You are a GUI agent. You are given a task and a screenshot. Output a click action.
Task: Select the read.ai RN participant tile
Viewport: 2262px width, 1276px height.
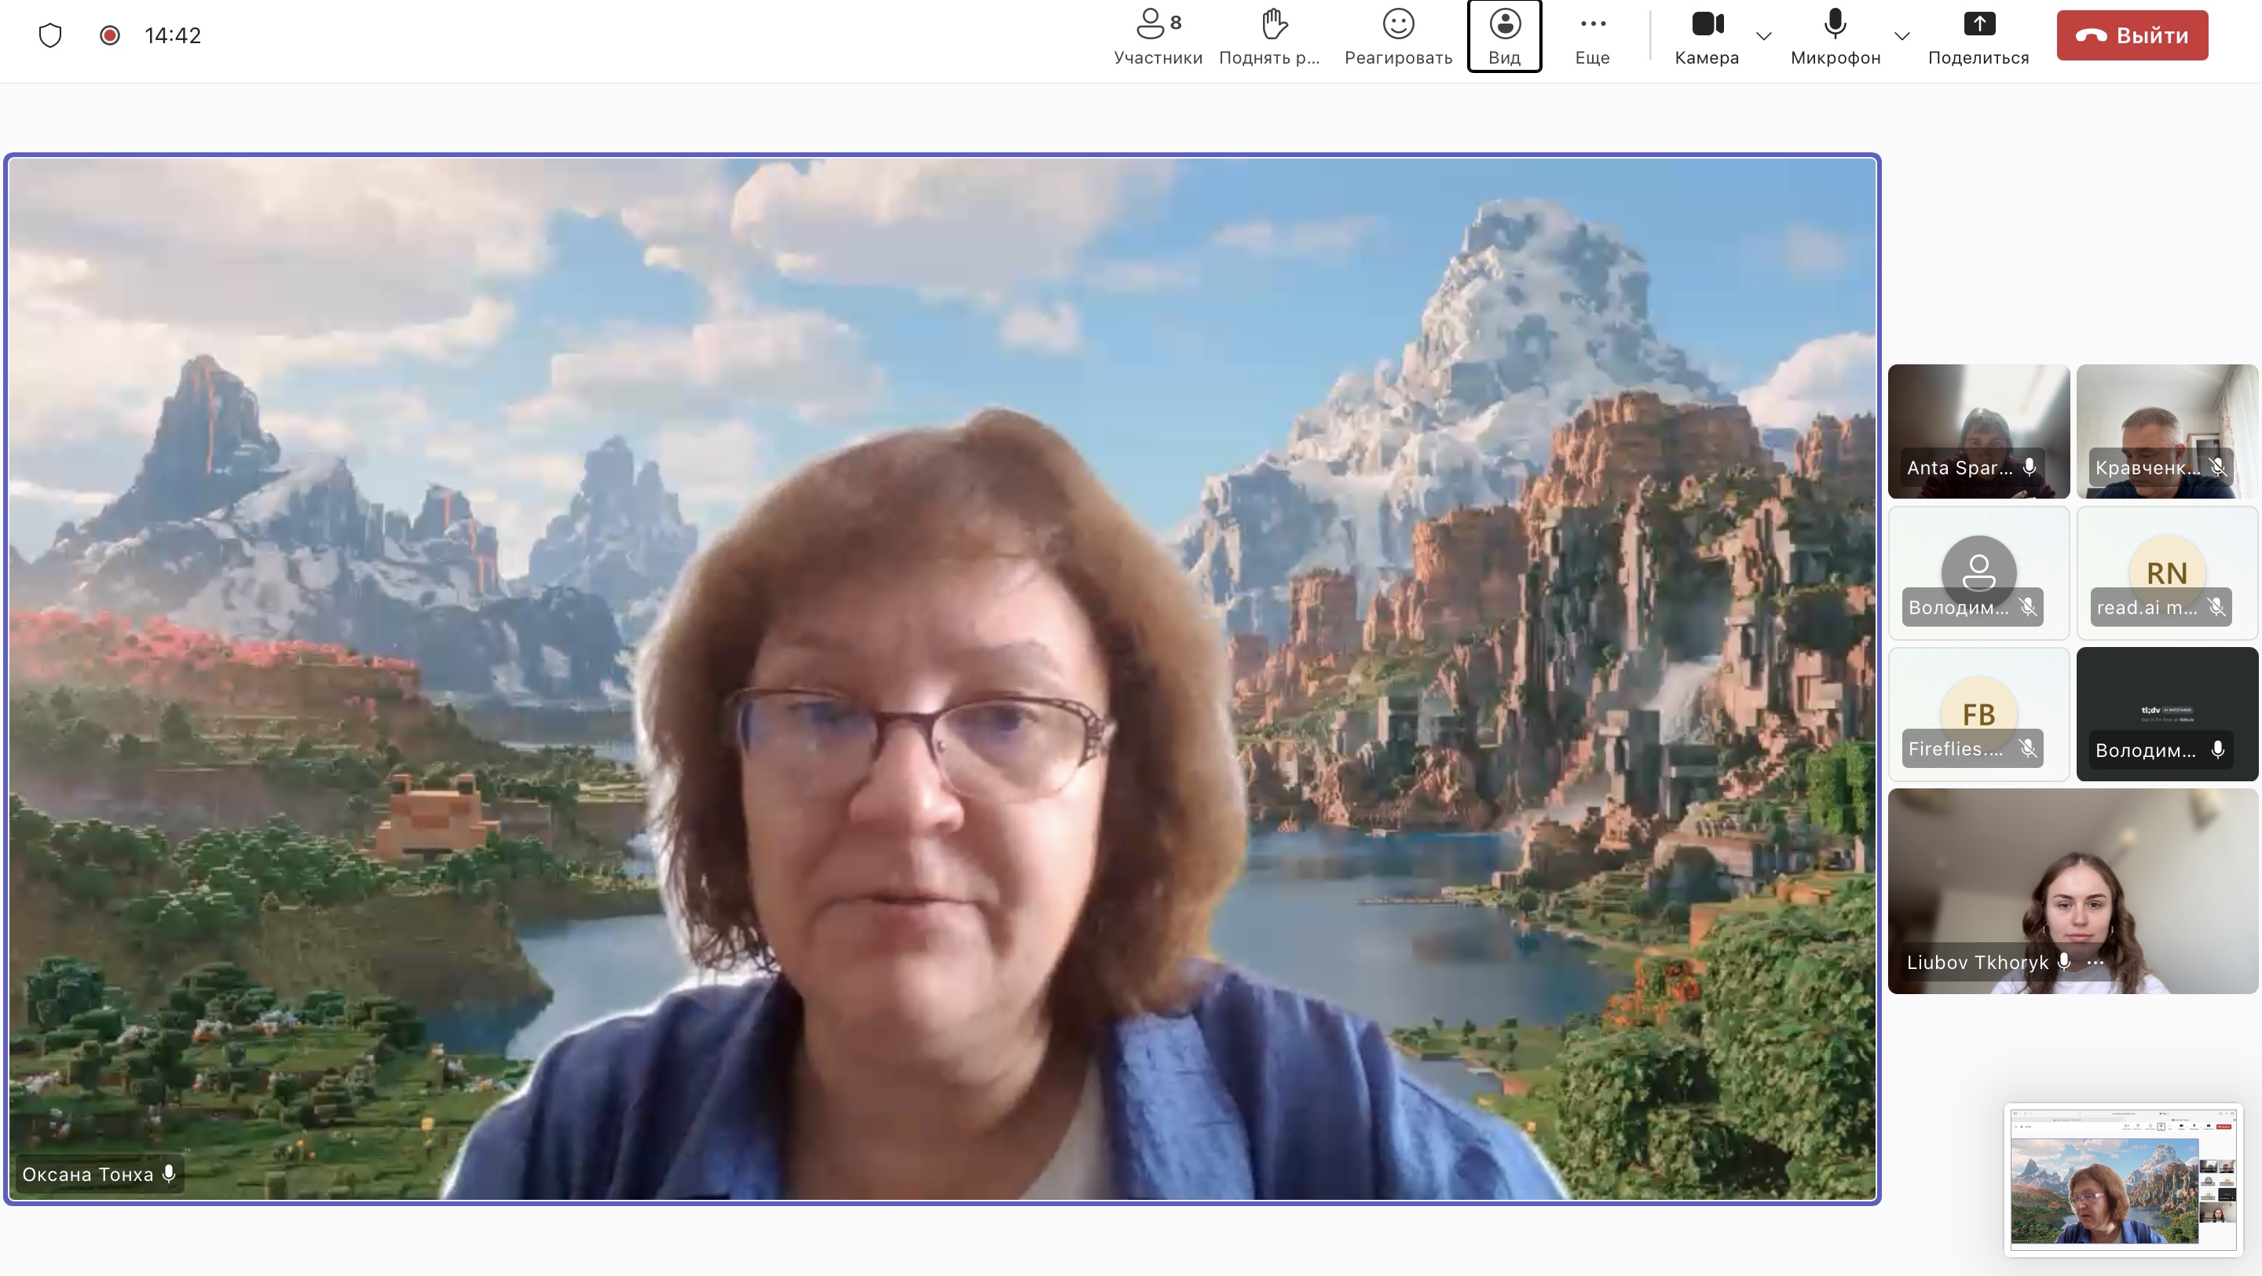(x=2167, y=572)
